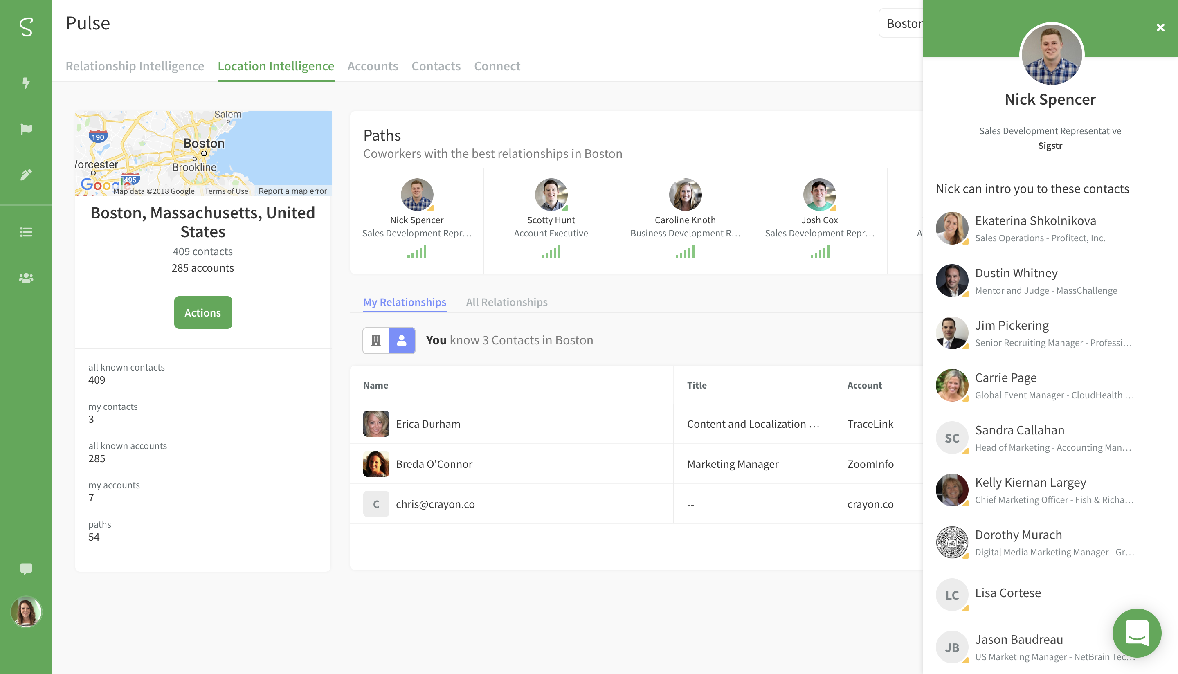Open the Intercom chat launcher
The height and width of the screenshot is (674, 1178).
[x=1136, y=633]
